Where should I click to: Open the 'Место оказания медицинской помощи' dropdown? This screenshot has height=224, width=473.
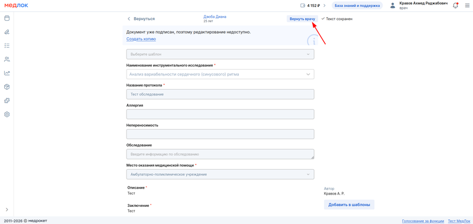[220, 174]
